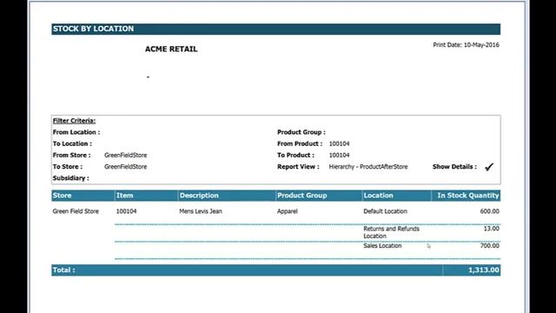Screen dimensions: 556x313
Task: Click the 'Print Date: 10-May-2016' text
Action: (x=466, y=44)
